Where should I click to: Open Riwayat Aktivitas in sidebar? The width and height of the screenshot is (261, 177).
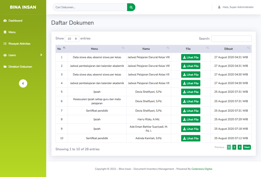[x=19, y=44]
